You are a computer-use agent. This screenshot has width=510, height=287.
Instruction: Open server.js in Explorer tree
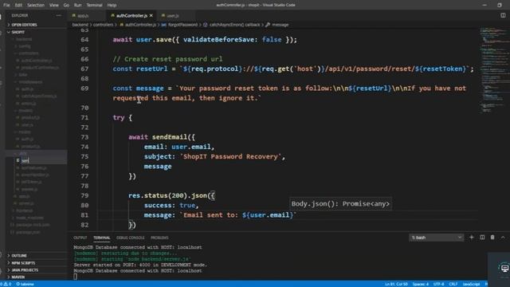[25, 203]
